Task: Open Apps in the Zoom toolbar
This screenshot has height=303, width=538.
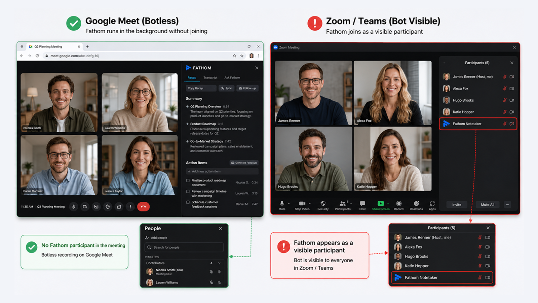Action: [432, 205]
